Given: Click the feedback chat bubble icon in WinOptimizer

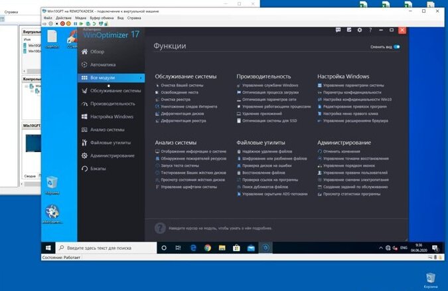Looking at the screenshot, I should click(338, 30).
